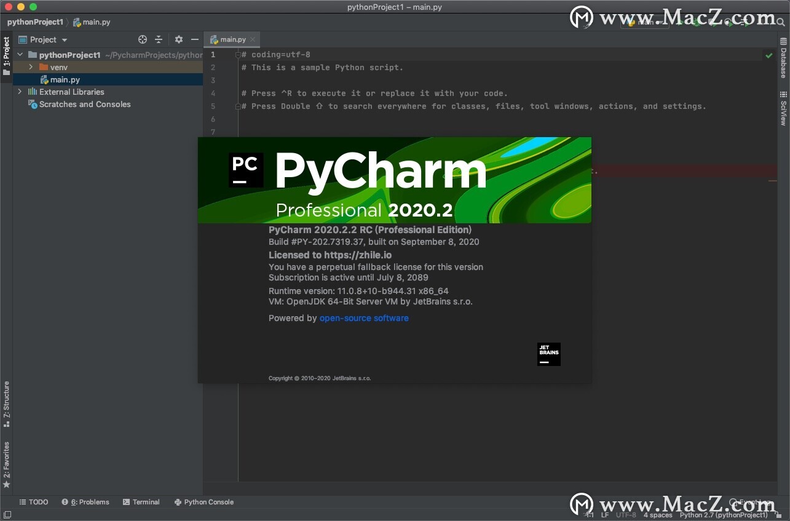790x521 pixels.
Task: Click '4 spaces' indent setting in status bar
Action: coord(657,515)
